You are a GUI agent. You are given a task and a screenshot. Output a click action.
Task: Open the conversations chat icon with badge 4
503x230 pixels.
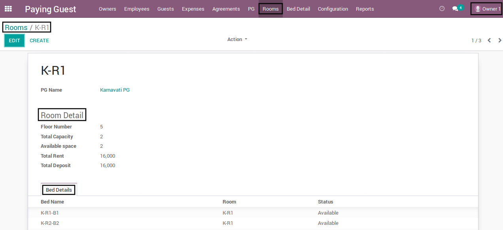(x=458, y=8)
